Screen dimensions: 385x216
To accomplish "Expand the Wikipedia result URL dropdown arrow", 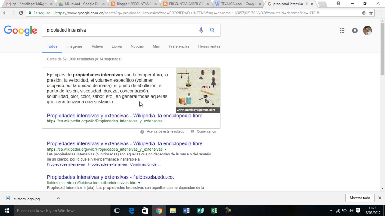I will click(165, 149).
